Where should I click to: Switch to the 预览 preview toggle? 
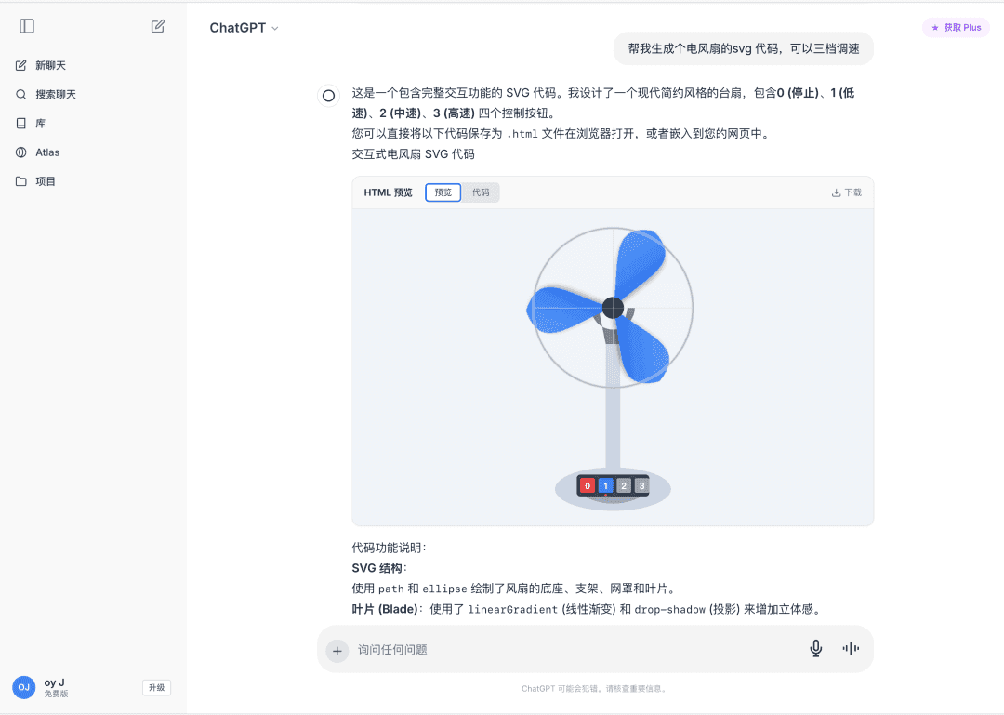click(443, 192)
